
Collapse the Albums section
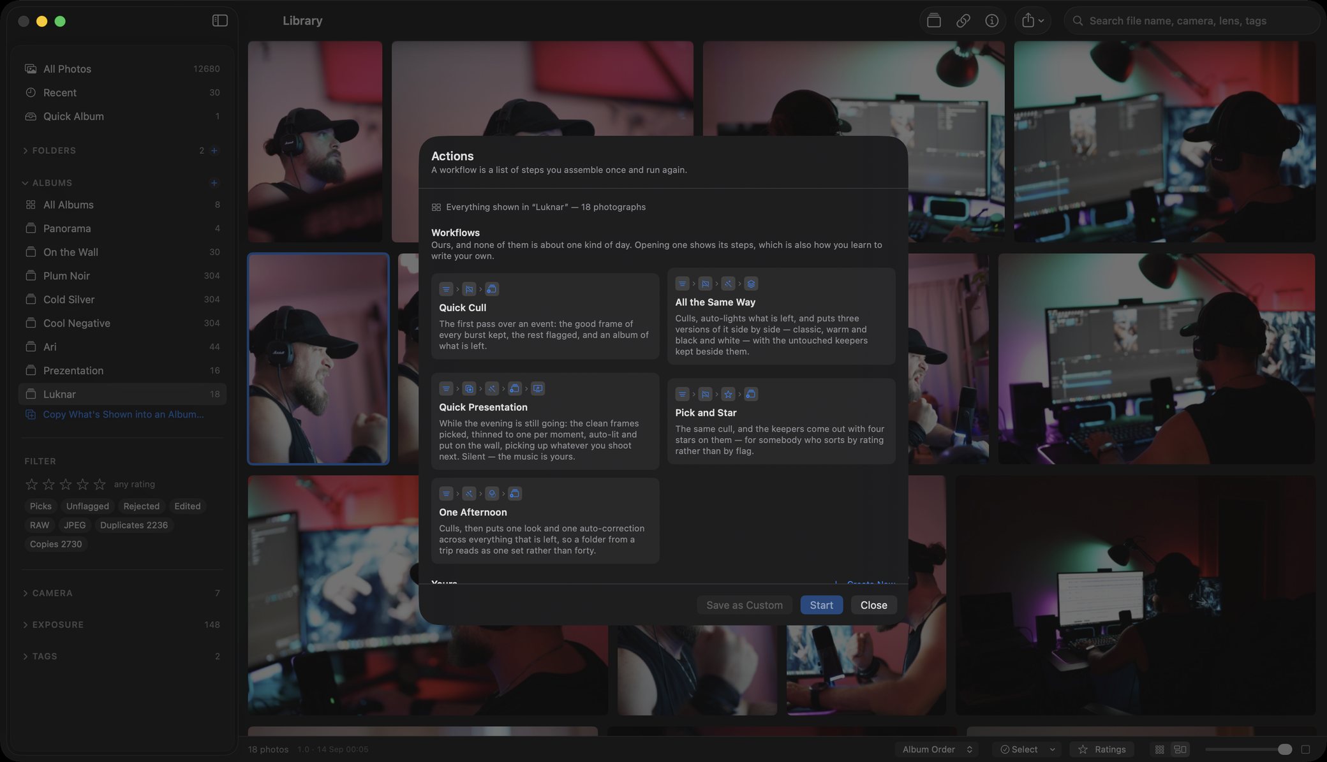point(26,183)
